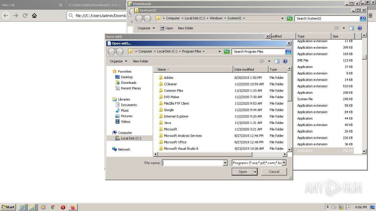Click the volume icon in system tray
The width and height of the screenshot is (376, 211).
[334, 207]
